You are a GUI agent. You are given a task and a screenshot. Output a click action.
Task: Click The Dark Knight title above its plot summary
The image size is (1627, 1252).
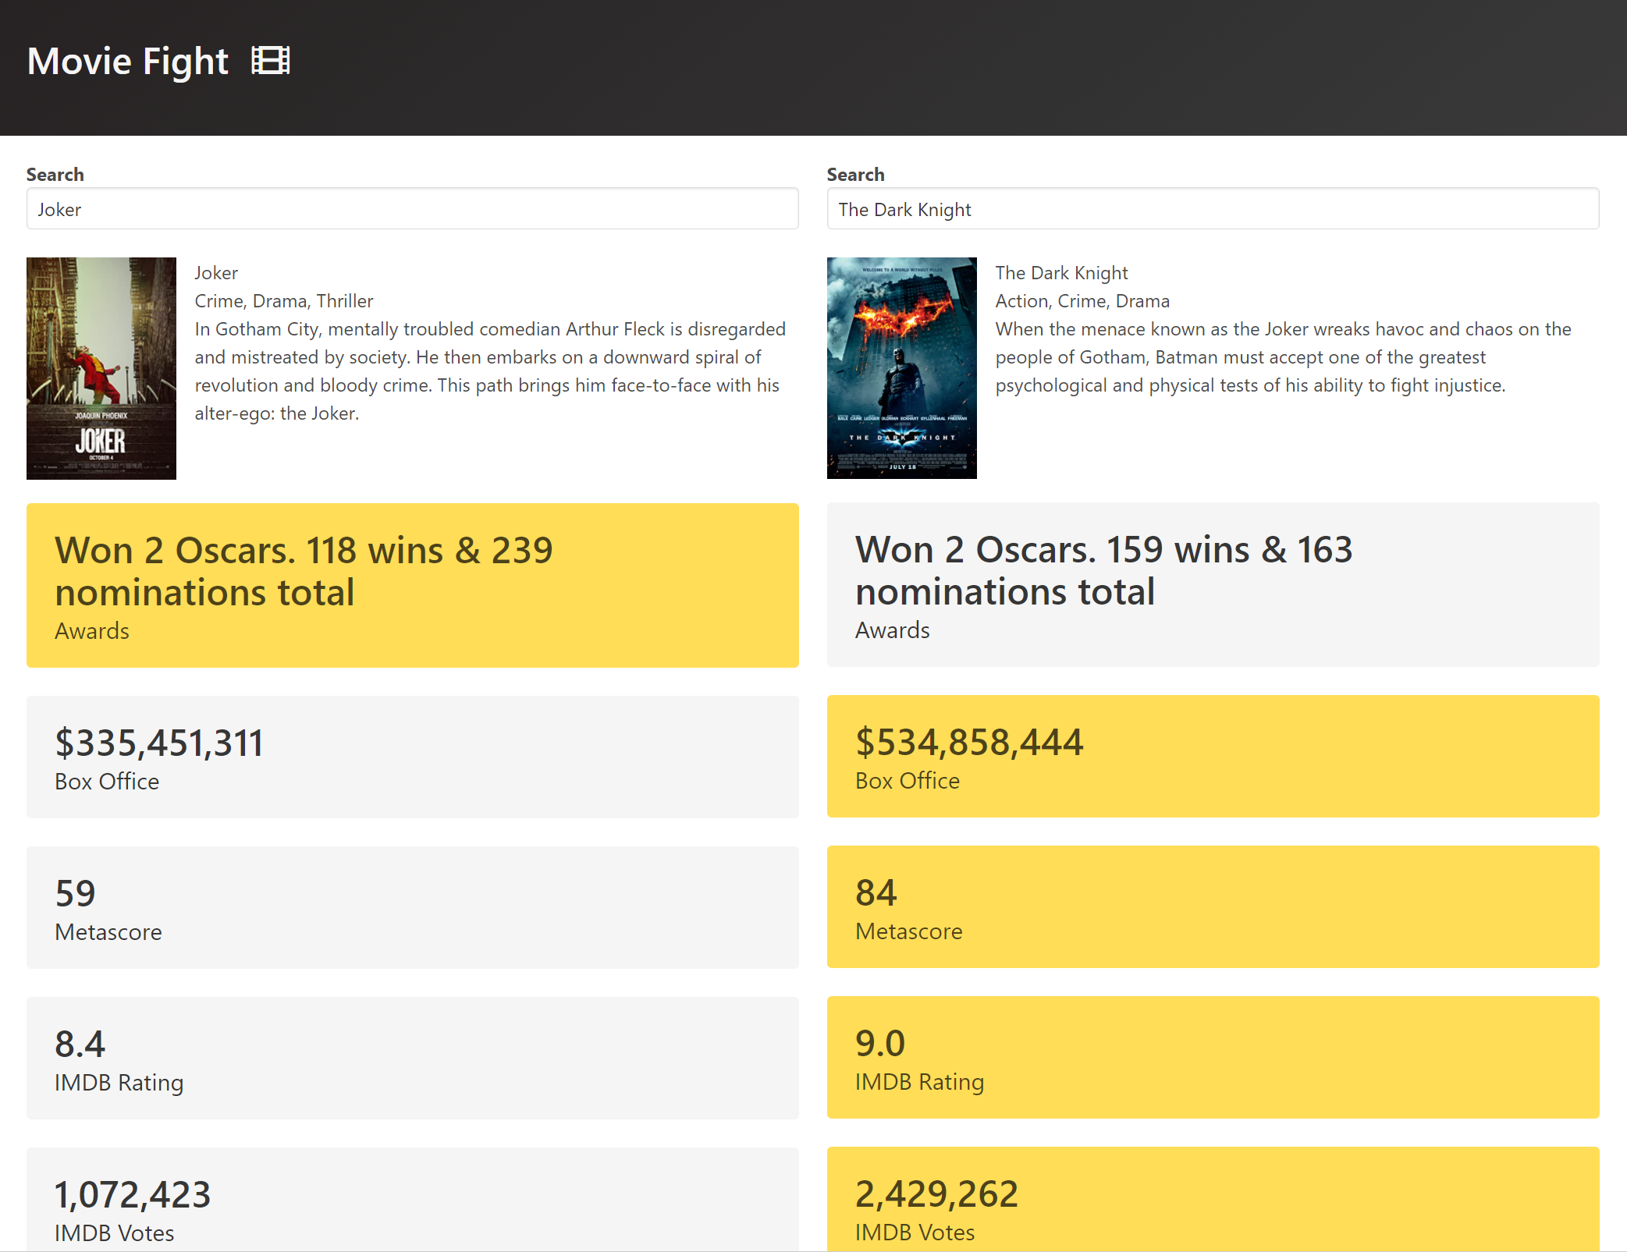pyautogui.click(x=1061, y=272)
